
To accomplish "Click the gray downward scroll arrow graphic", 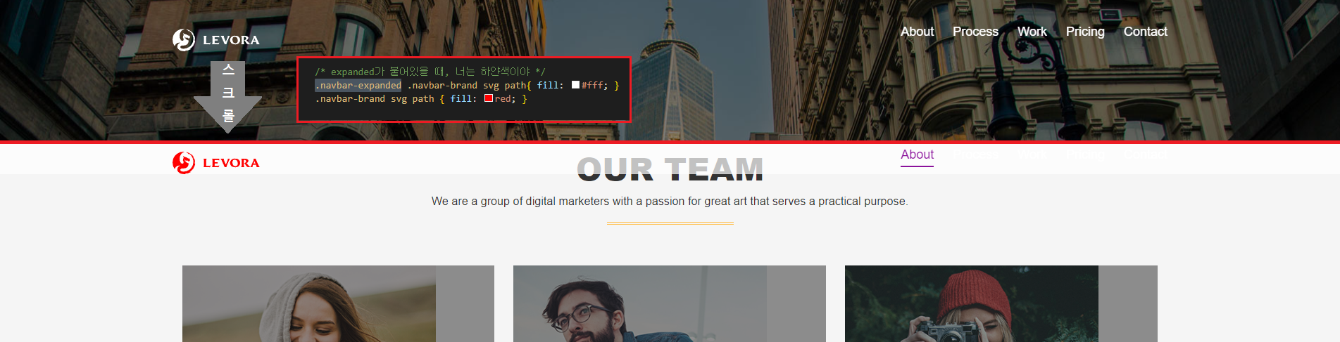I will [x=228, y=97].
